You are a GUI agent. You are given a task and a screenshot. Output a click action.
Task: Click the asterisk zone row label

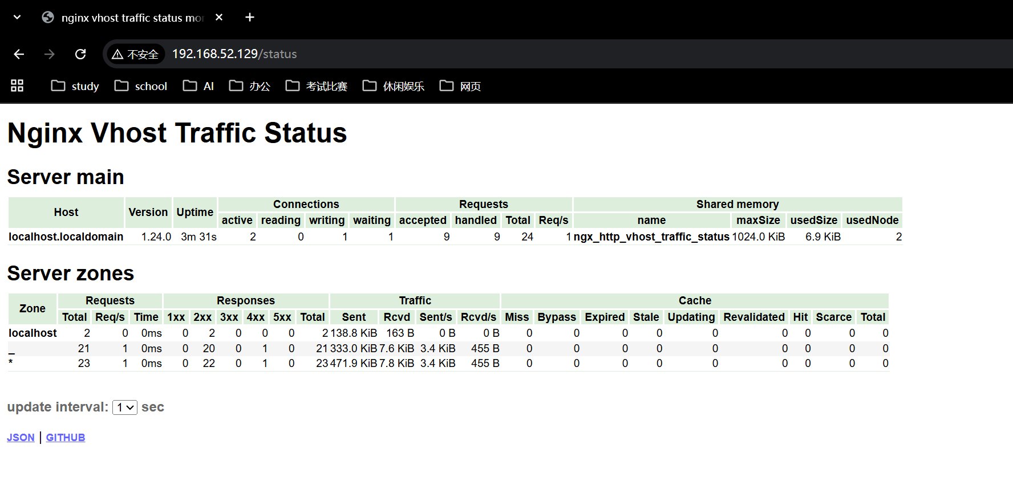[x=11, y=363]
